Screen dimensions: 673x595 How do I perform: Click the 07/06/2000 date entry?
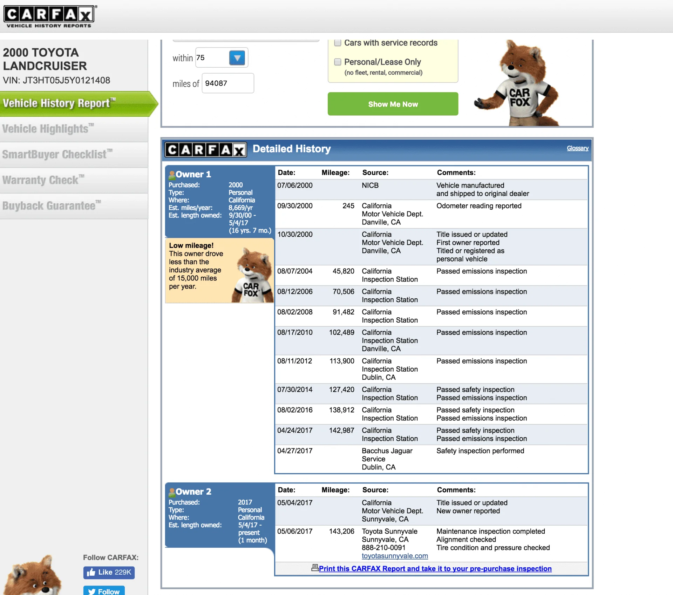point(295,185)
